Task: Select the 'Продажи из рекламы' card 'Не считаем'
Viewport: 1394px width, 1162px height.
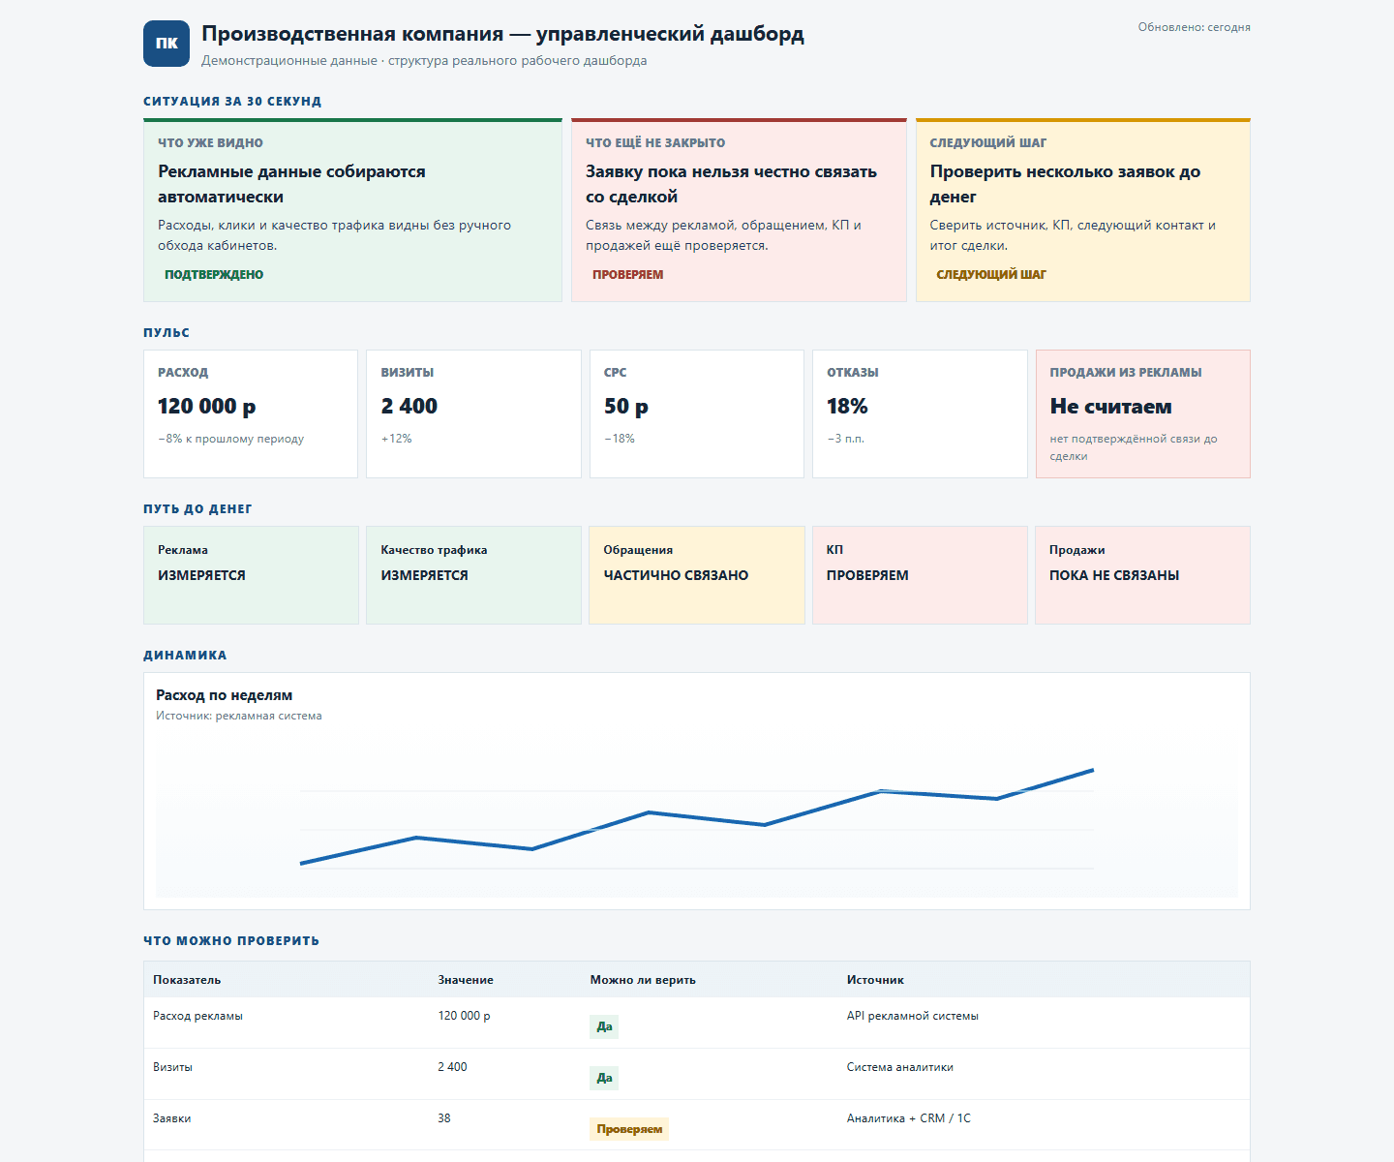Action: point(1143,413)
